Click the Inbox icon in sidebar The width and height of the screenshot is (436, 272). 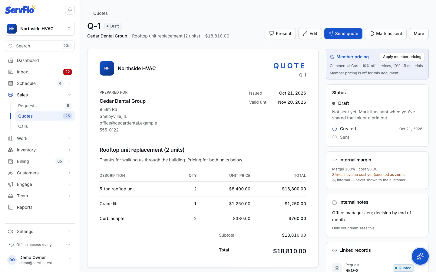coord(11,72)
